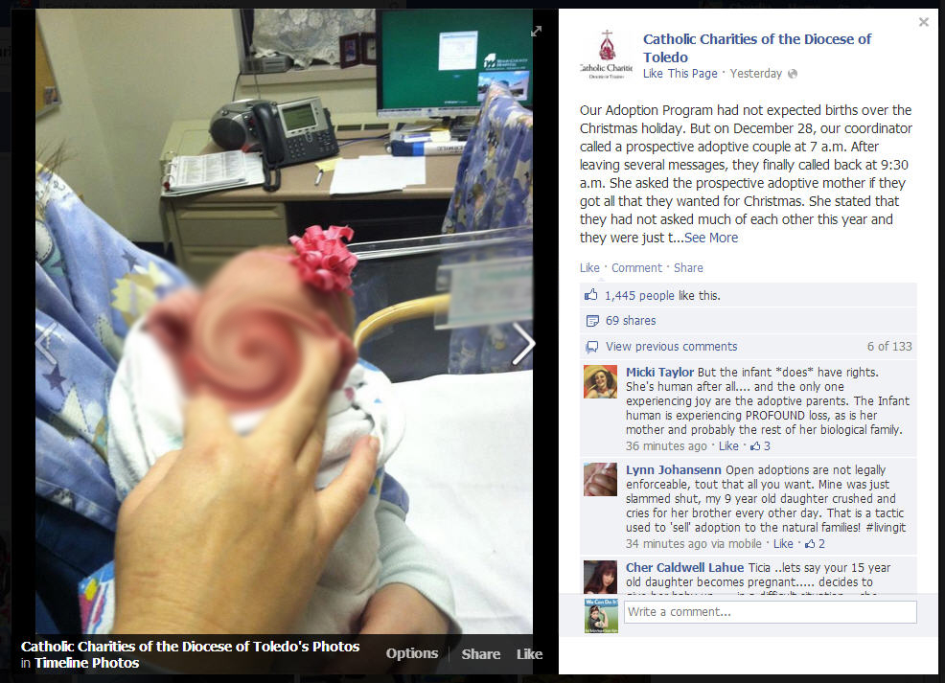Click the thumbs-up icon beside 1,445 people

[590, 294]
